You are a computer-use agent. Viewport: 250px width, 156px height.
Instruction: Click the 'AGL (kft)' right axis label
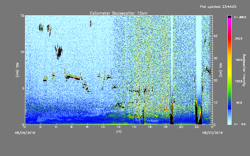[221, 70]
